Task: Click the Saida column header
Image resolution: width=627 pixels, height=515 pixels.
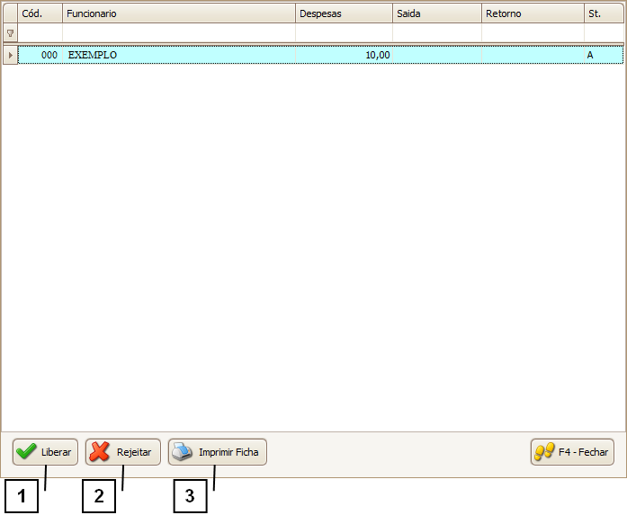Action: pyautogui.click(x=436, y=13)
